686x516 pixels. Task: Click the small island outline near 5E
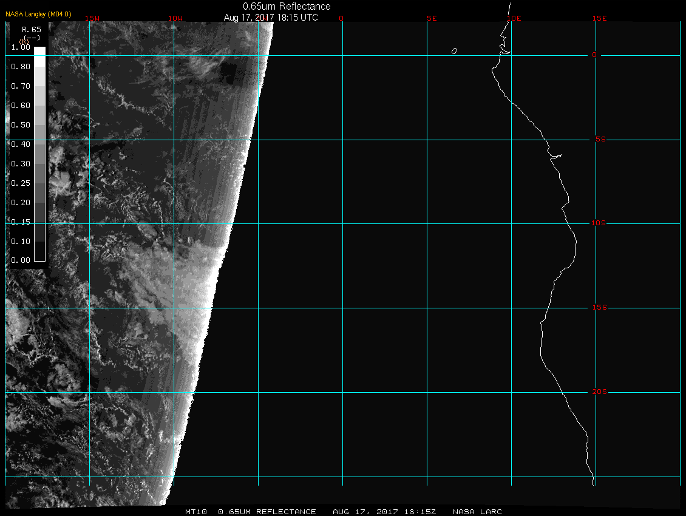pyautogui.click(x=454, y=51)
